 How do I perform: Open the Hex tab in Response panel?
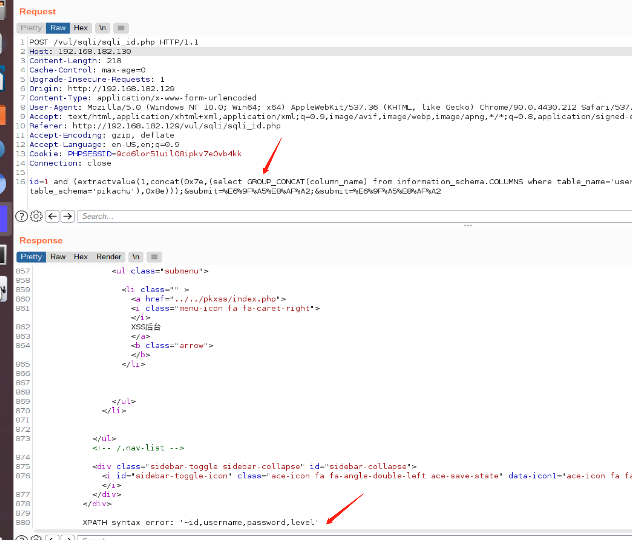(81, 257)
